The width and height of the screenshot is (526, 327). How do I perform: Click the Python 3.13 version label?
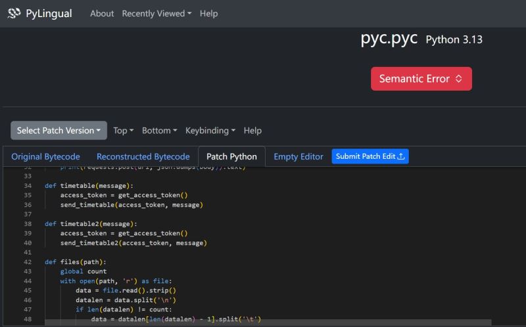454,39
